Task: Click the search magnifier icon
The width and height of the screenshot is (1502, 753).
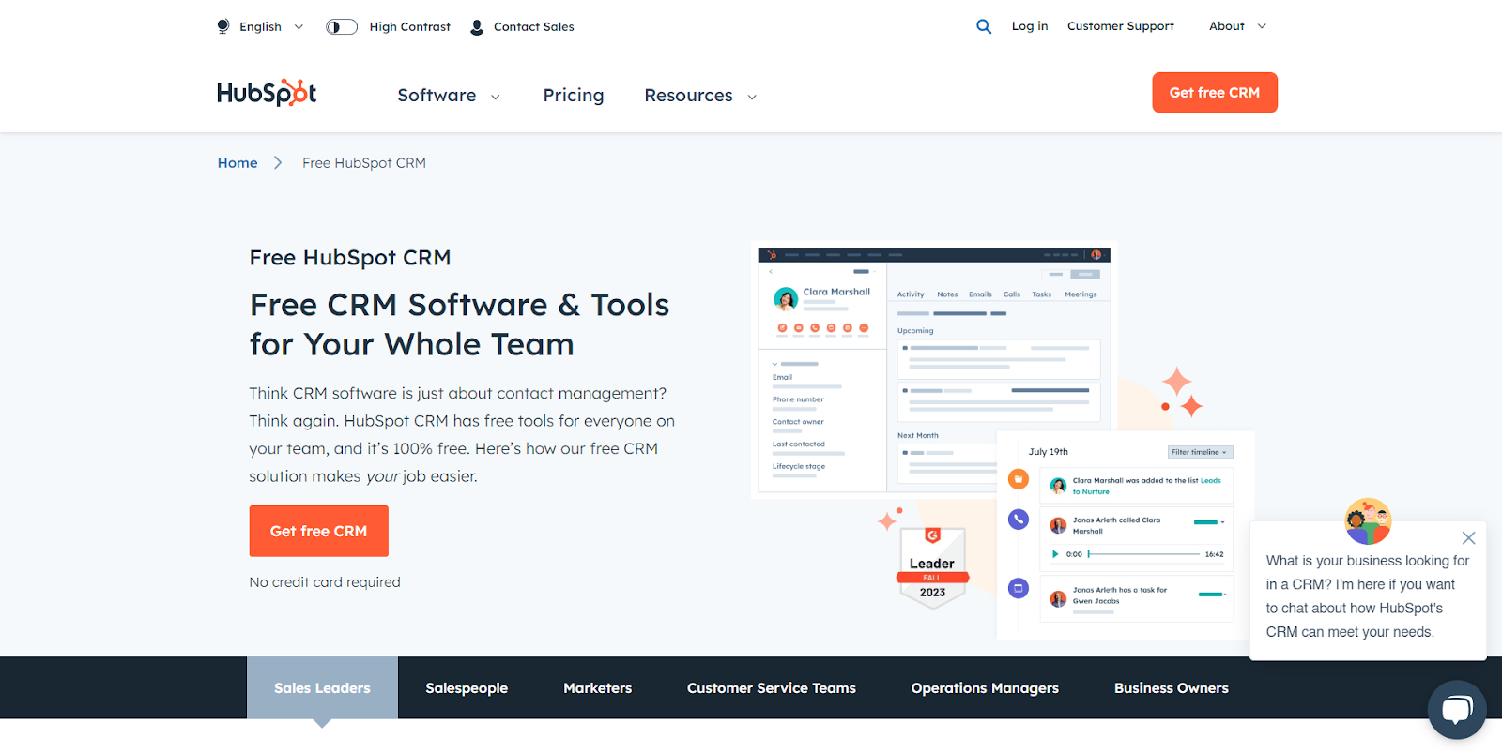Action: pos(984,26)
